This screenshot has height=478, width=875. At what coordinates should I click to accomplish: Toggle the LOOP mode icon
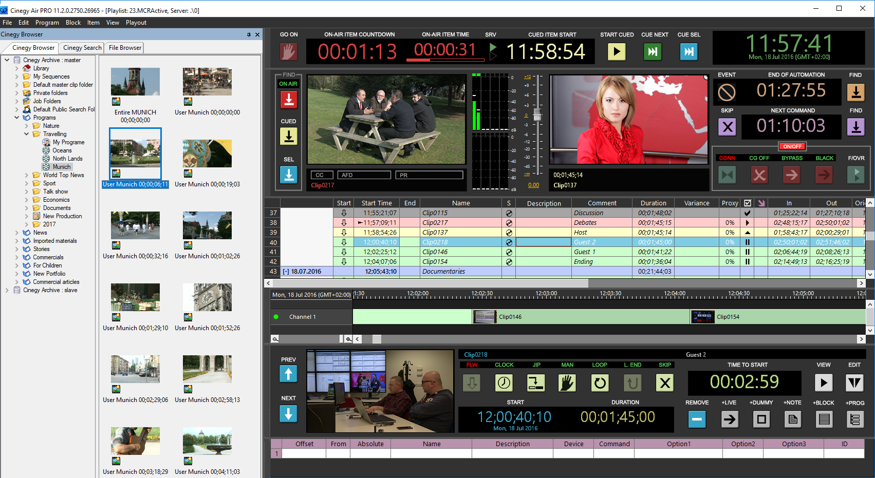[x=600, y=383]
